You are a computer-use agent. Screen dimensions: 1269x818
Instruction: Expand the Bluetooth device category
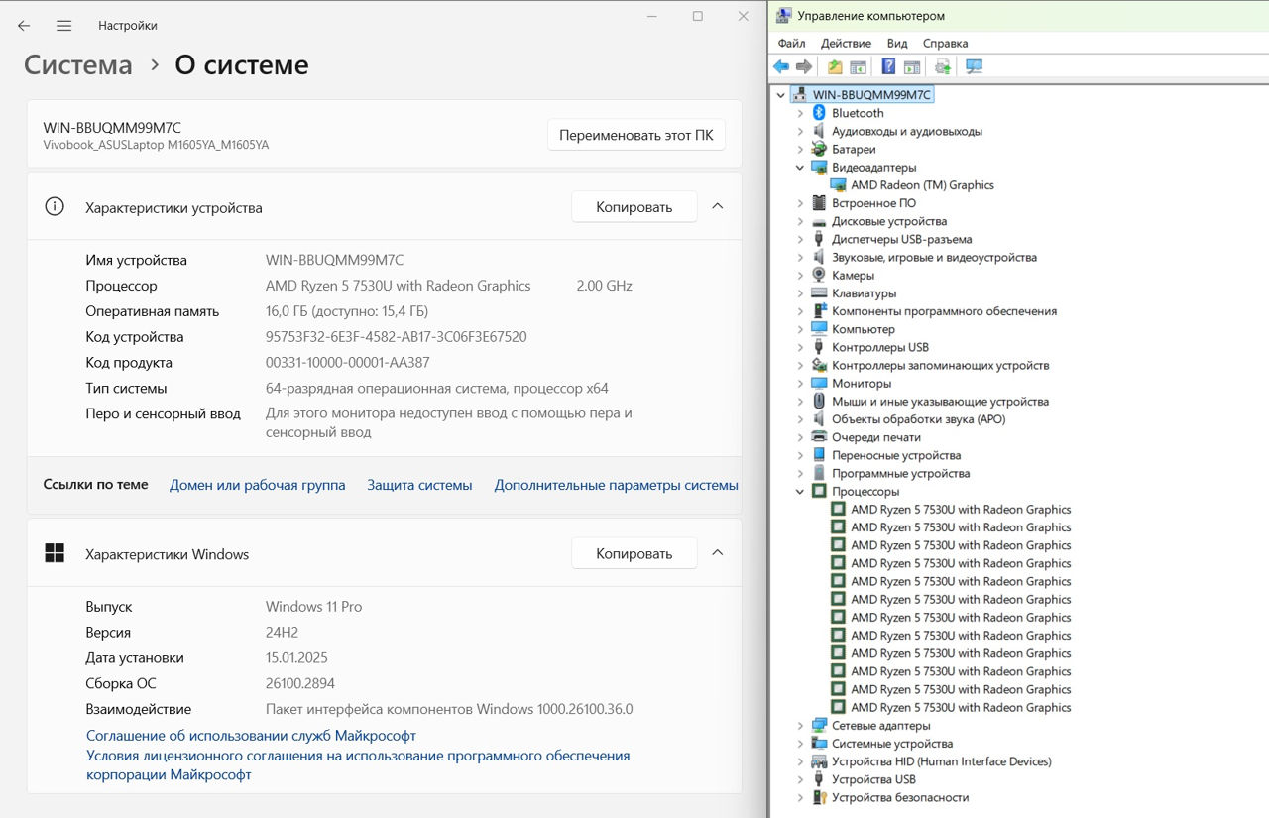click(x=800, y=113)
